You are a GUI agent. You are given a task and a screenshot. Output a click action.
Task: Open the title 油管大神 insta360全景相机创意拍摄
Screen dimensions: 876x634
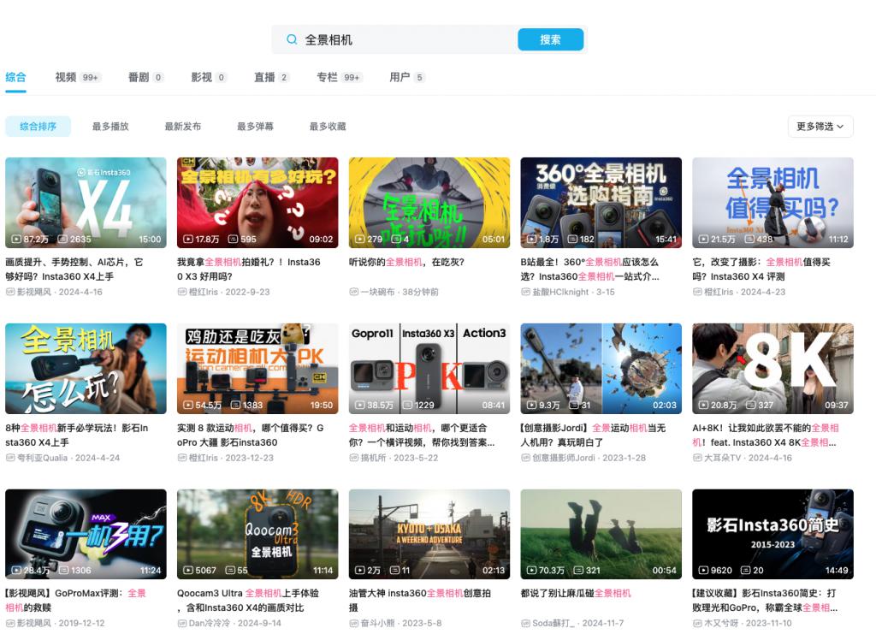419,601
